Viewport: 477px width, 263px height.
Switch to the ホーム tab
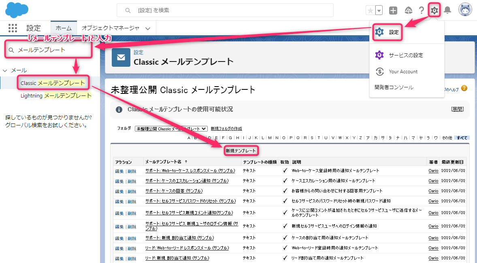64,28
